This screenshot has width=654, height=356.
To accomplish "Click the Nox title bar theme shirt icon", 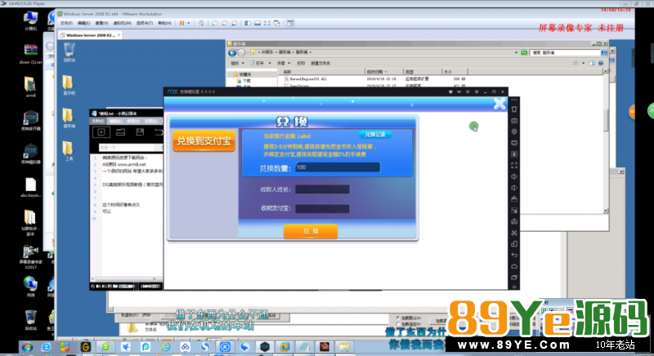I will [x=450, y=91].
